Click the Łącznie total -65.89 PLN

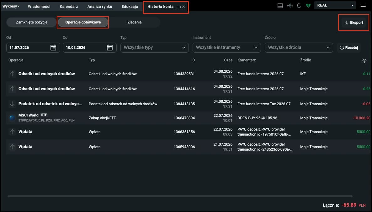pos(344,205)
